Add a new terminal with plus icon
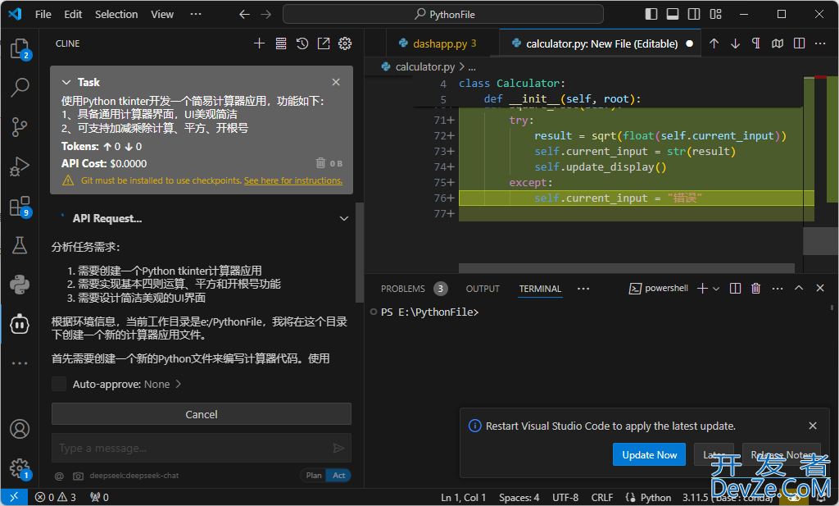 702,288
